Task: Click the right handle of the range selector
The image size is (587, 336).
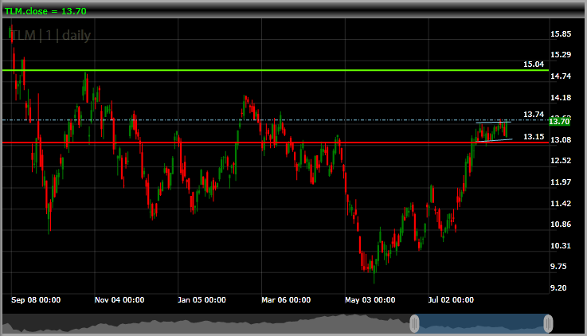Action: point(548,323)
